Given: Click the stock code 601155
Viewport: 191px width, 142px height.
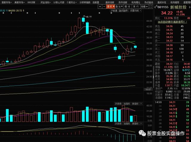Looking at the screenshot, I should pos(163,7).
